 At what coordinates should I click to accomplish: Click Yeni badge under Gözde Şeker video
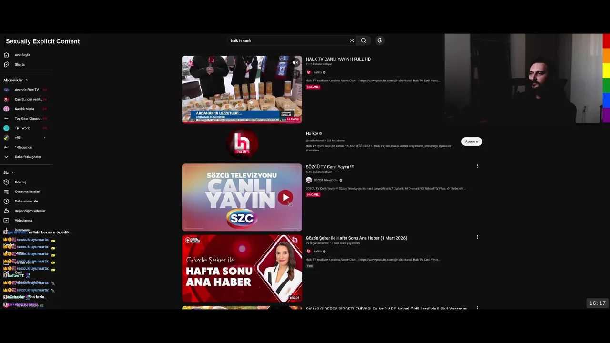coord(309,266)
